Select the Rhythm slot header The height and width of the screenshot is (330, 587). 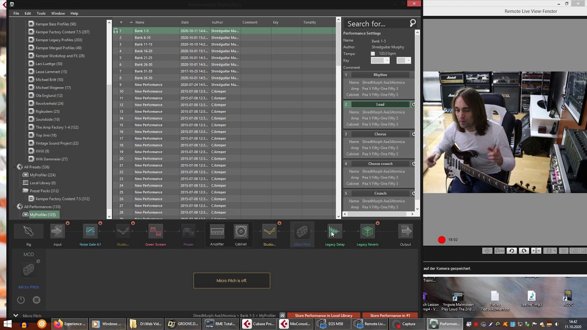(380, 75)
